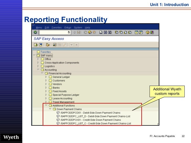
Task: Expand the Office folder node
Action: (38, 59)
